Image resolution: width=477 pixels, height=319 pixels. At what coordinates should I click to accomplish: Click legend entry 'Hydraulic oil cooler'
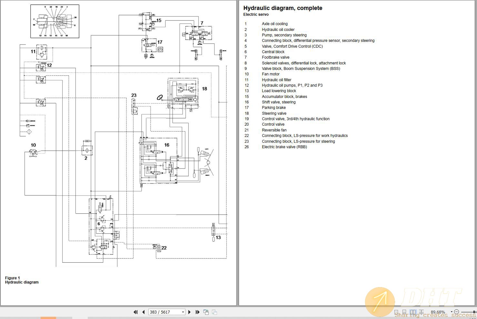point(278,30)
